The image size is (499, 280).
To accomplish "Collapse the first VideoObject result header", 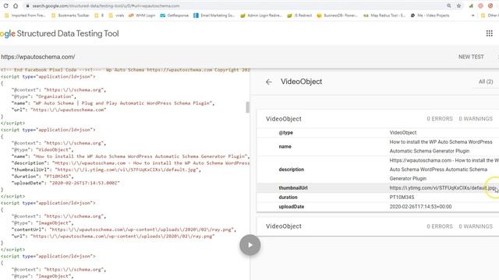I will point(377,119).
